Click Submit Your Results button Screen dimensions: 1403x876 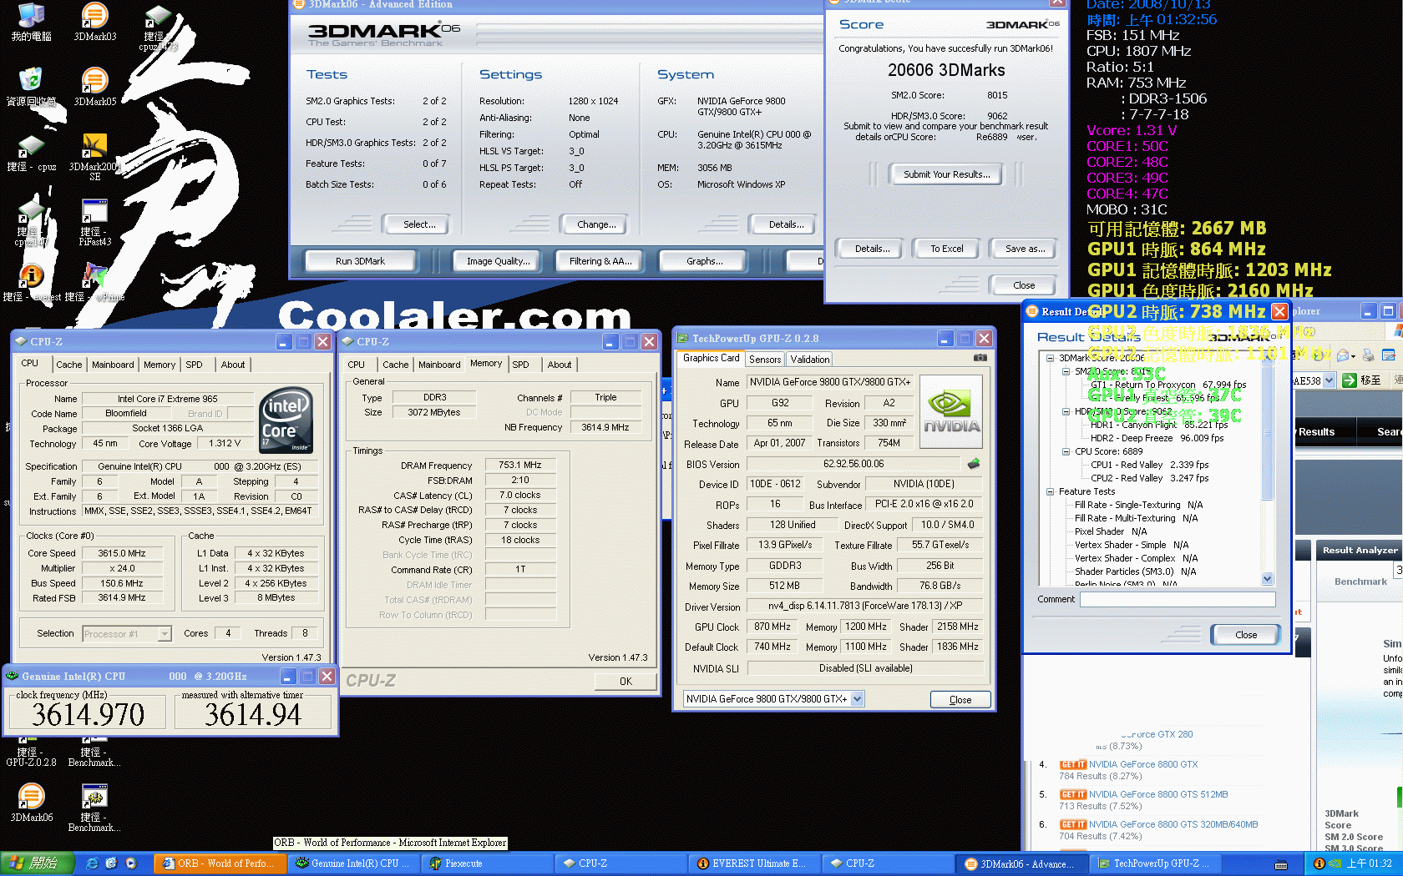coord(947,174)
